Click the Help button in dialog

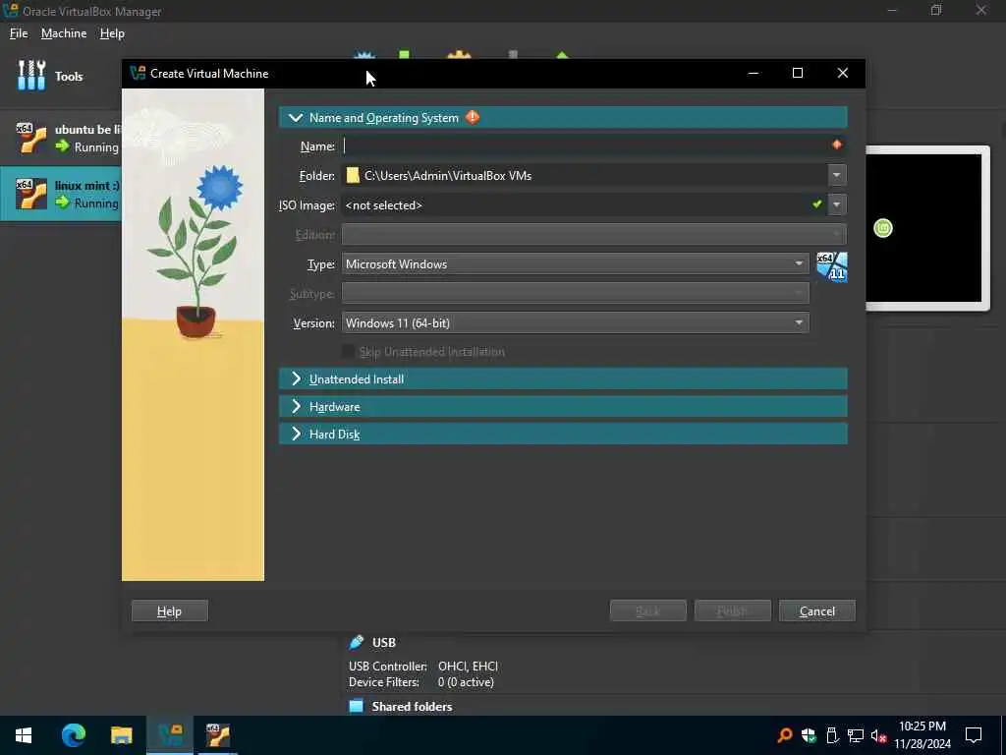click(169, 611)
